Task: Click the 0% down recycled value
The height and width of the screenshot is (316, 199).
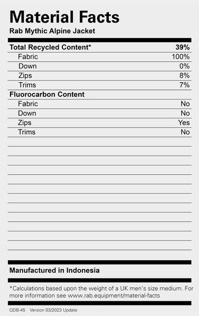Action: (184, 66)
